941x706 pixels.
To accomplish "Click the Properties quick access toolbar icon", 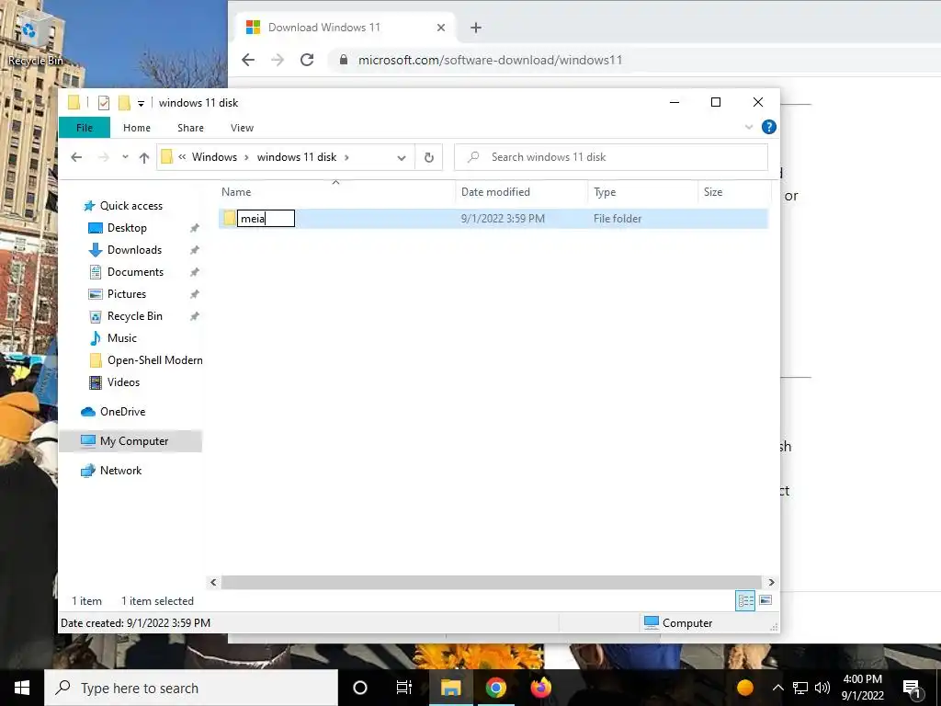I will [x=104, y=103].
